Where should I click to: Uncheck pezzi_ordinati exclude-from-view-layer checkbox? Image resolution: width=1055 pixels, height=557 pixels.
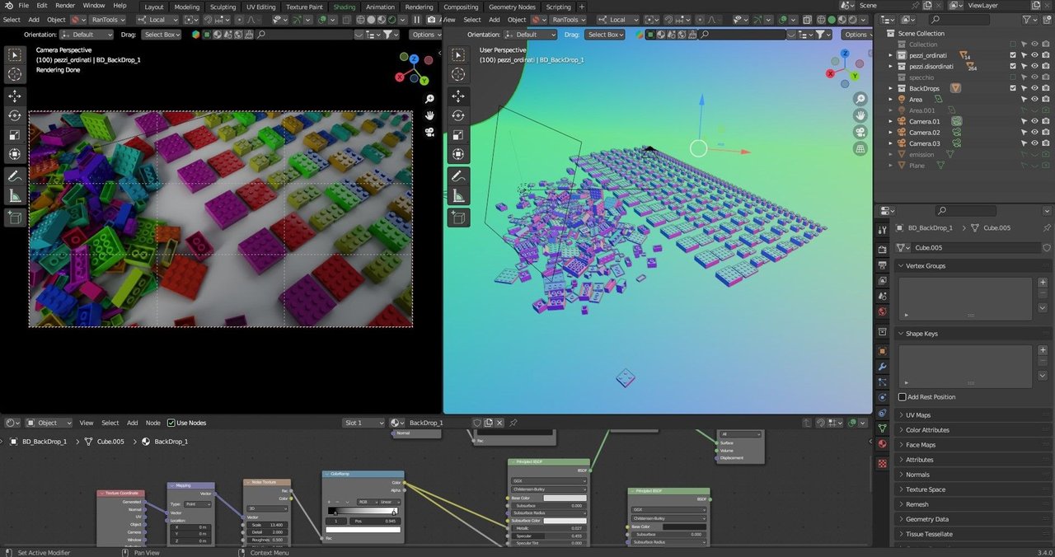coord(1013,55)
